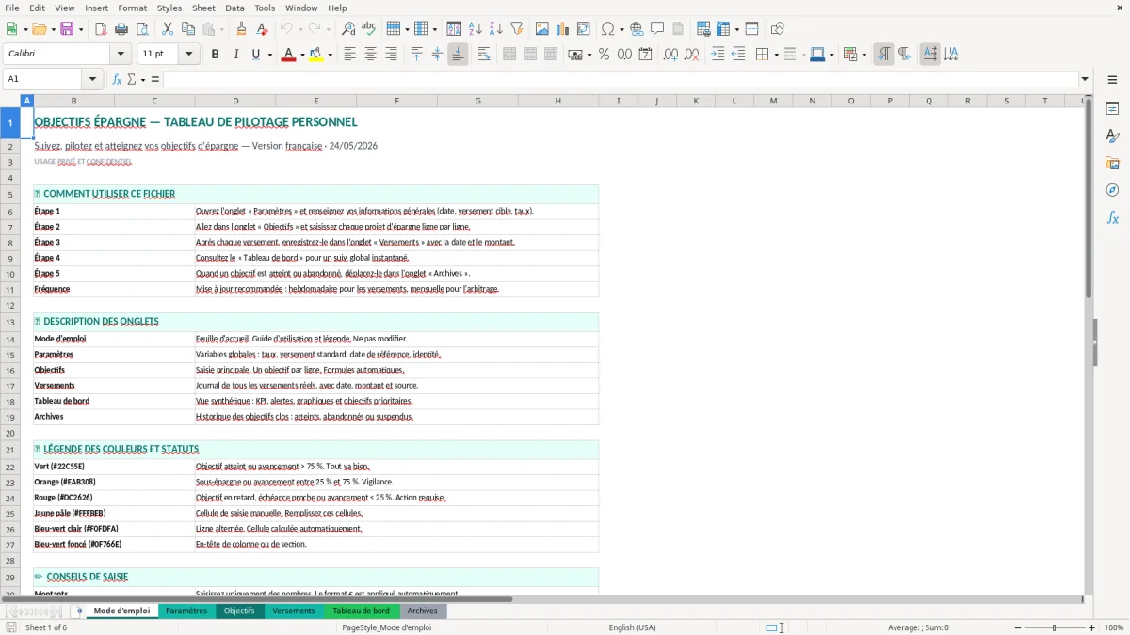Open the Conditional Formatting dropdown arrow

(x=864, y=55)
